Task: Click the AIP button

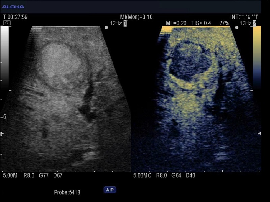Action: pos(110,190)
